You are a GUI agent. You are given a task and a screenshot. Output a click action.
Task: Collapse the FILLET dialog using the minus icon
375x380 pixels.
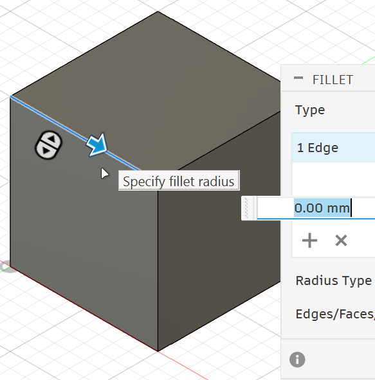(x=298, y=78)
